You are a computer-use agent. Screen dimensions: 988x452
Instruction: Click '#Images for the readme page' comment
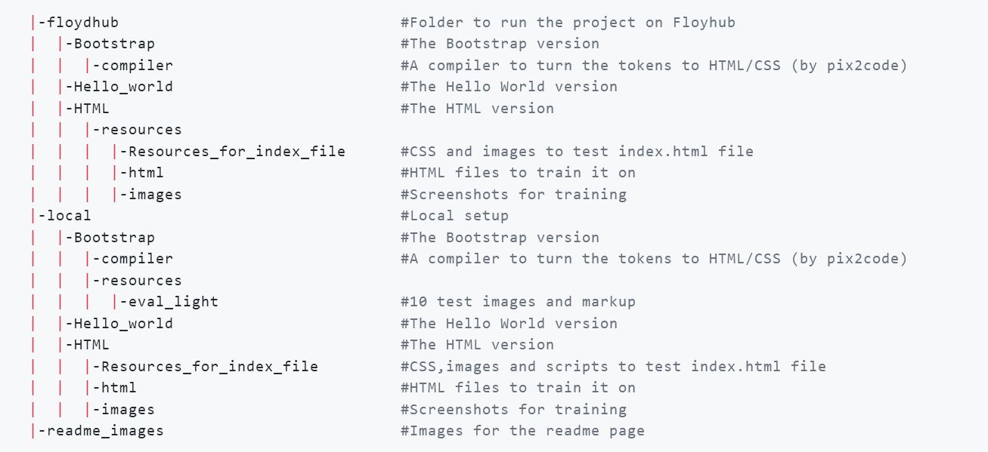[522, 431]
